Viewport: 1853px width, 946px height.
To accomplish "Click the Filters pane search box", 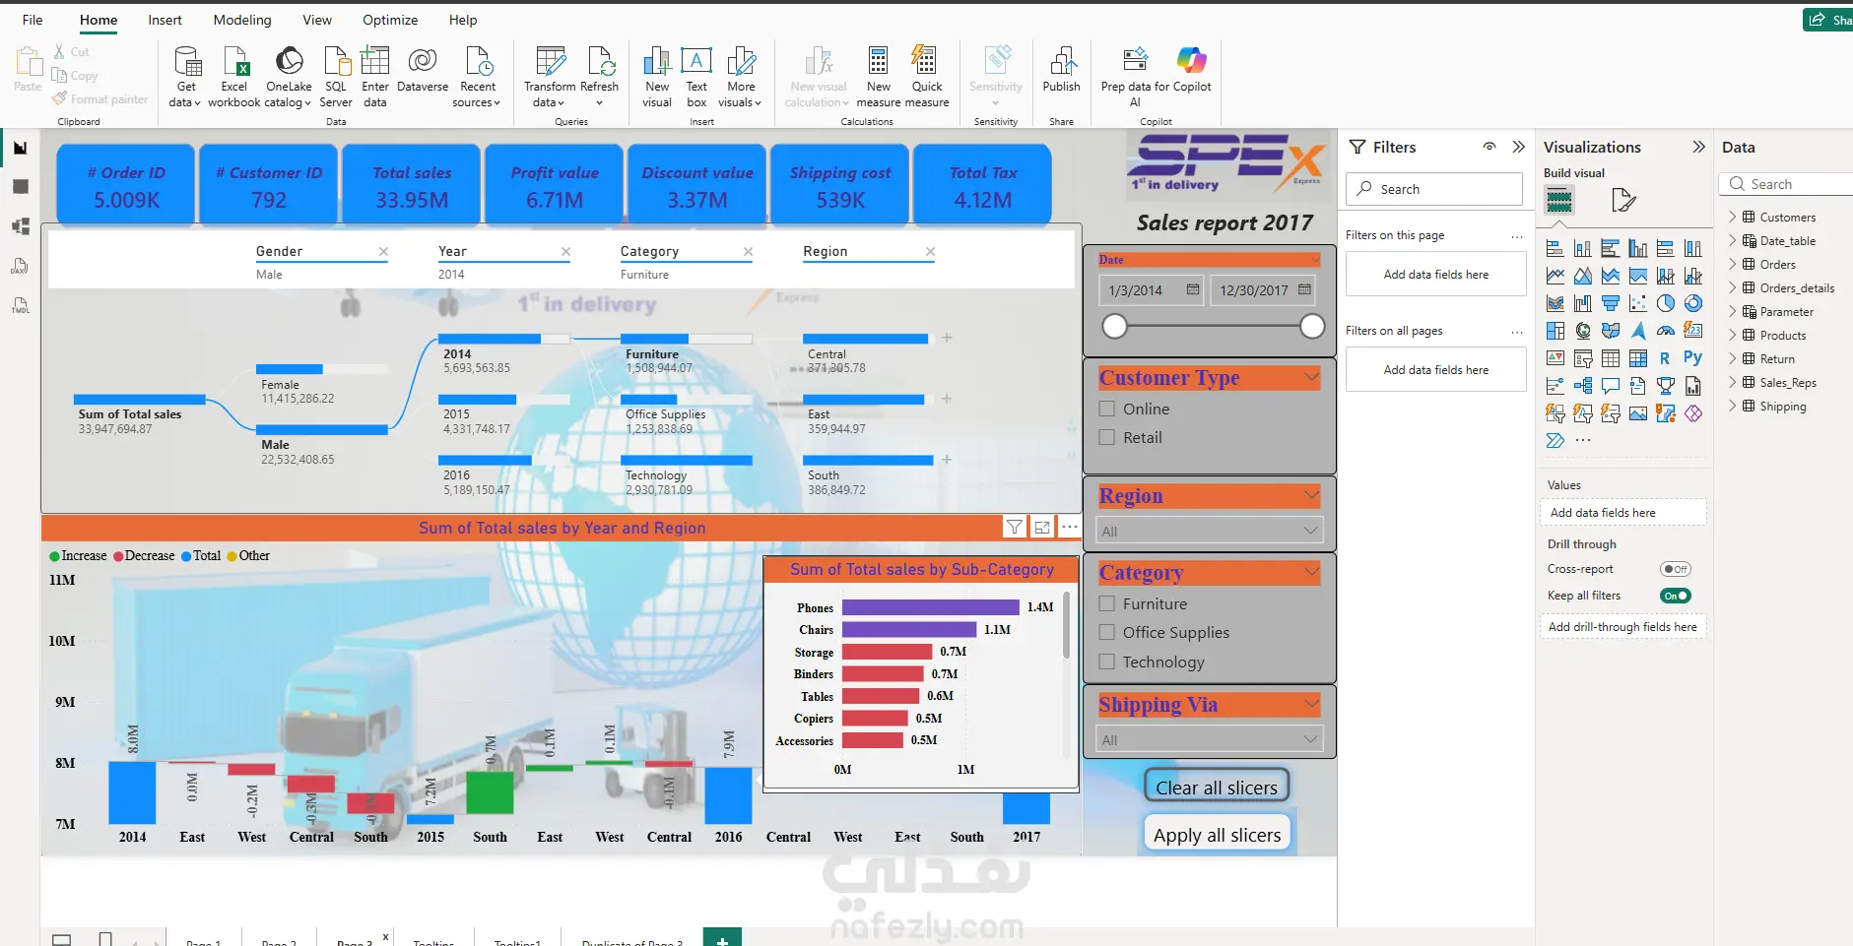I will 1434,189.
